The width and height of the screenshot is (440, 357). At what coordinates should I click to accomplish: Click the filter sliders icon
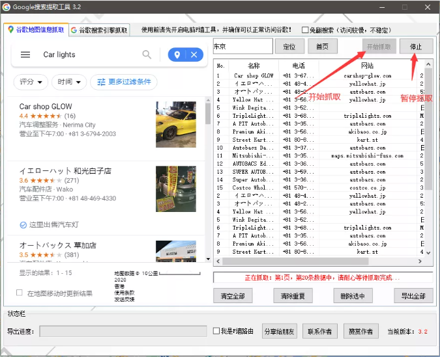click(101, 82)
